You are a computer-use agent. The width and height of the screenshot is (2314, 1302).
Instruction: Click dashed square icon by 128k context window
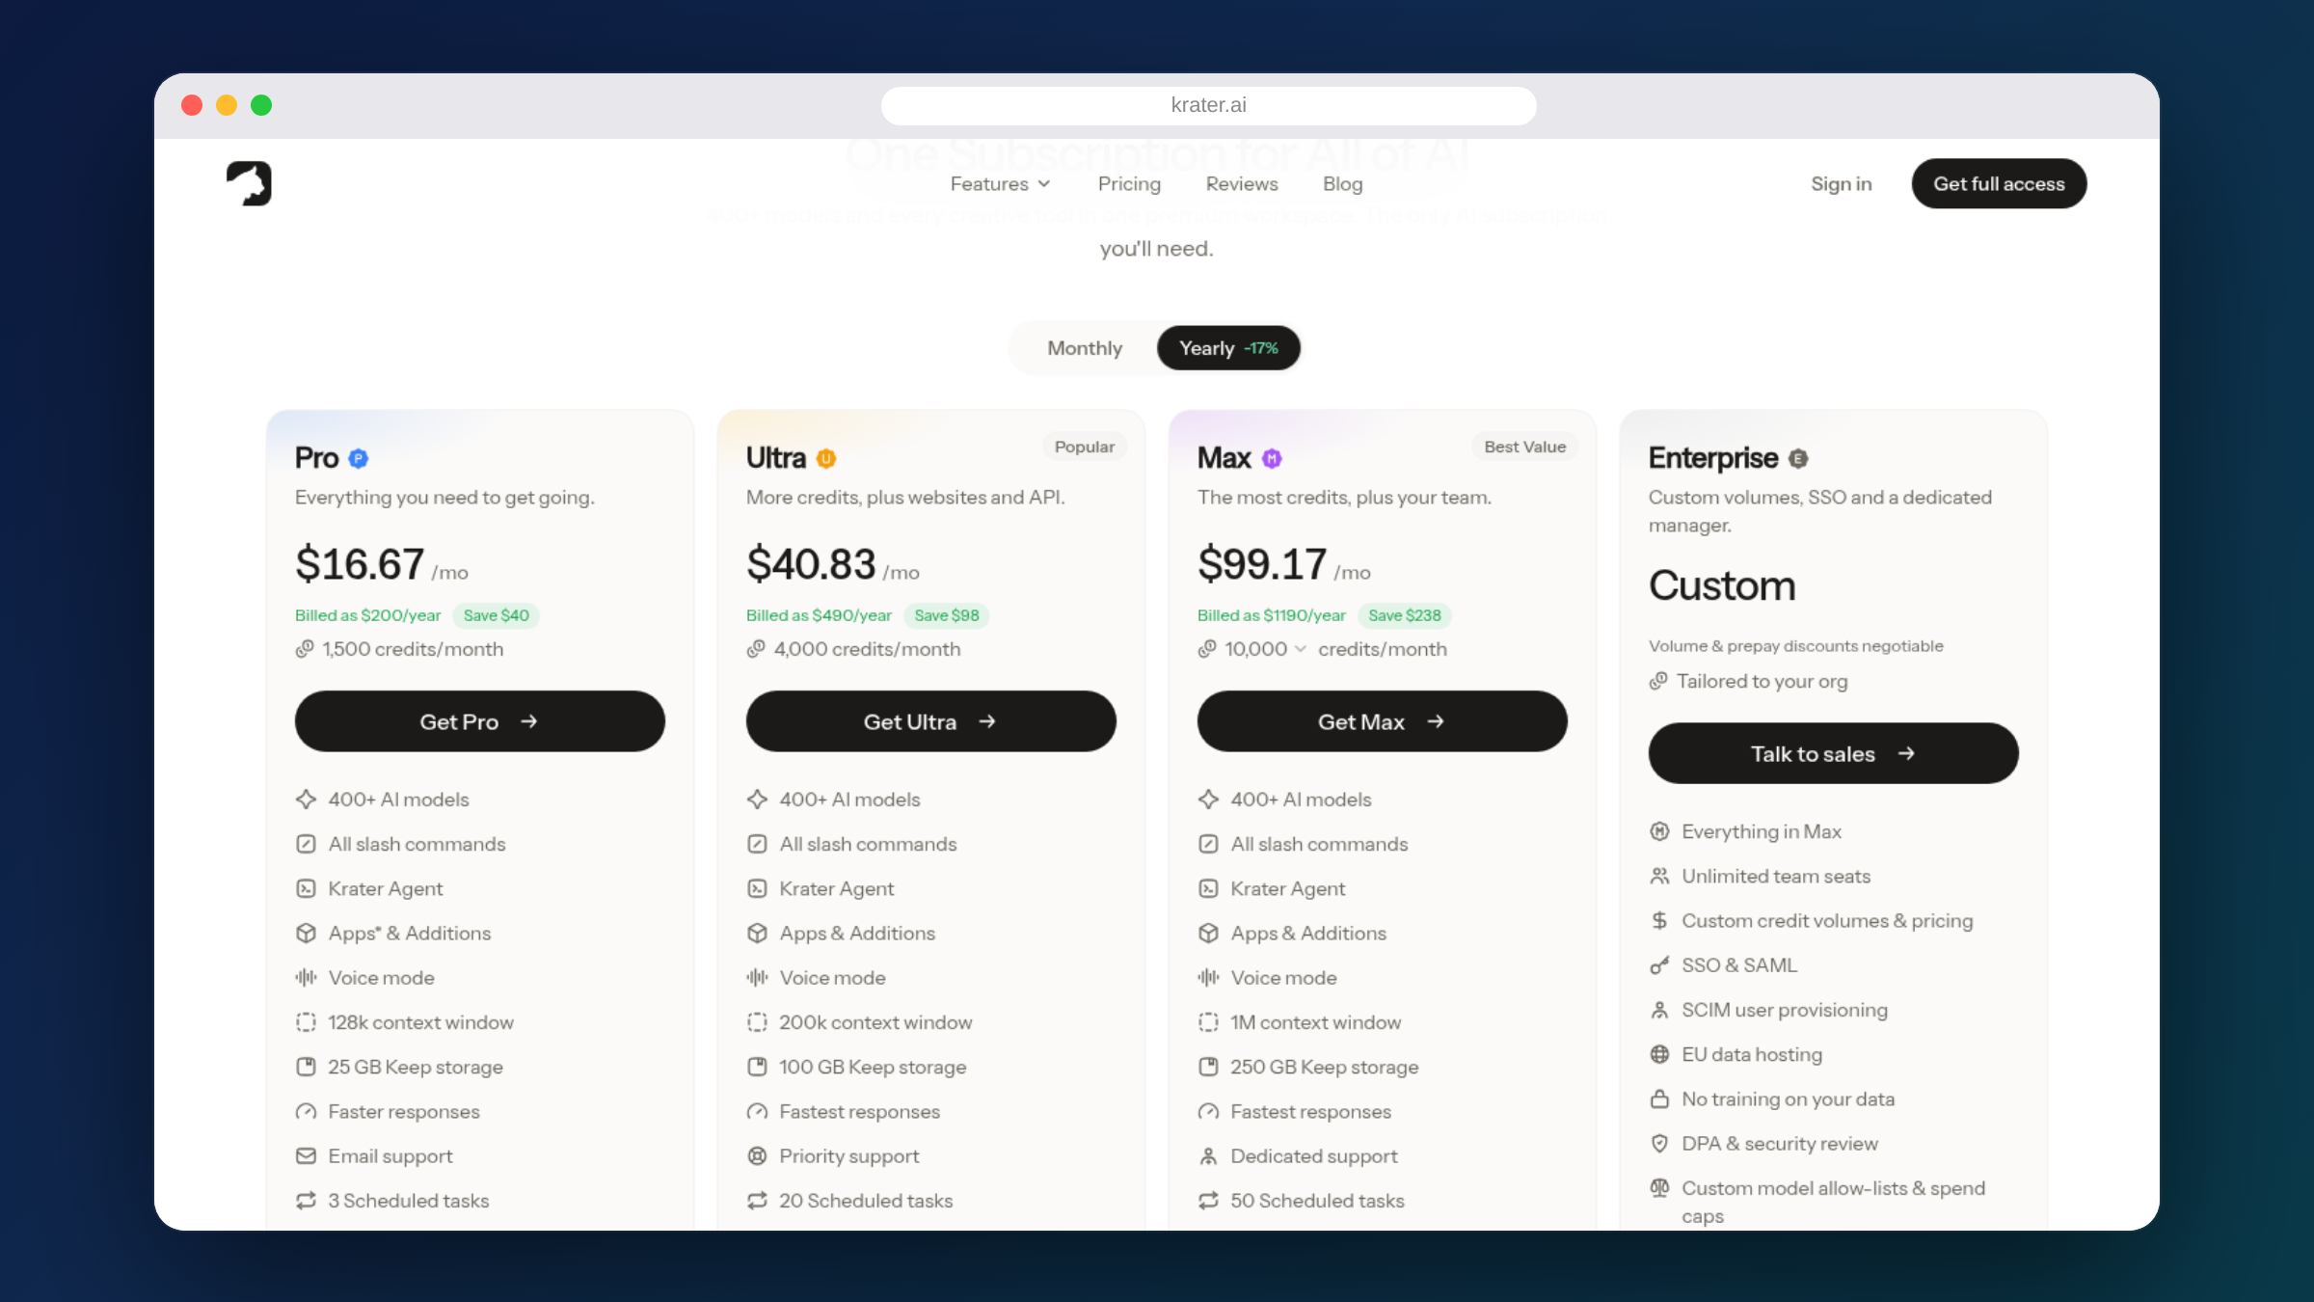(x=306, y=1022)
